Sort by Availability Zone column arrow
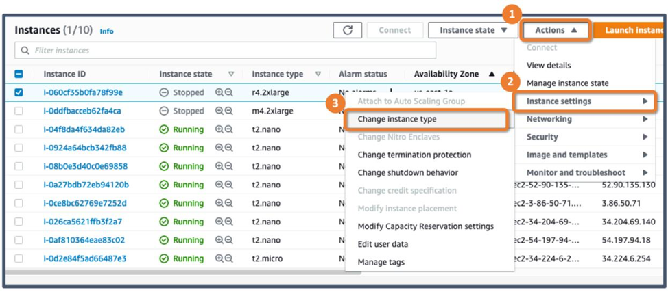The height and width of the screenshot is (292, 668). 492,74
